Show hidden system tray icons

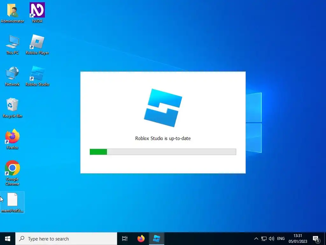[256, 239]
